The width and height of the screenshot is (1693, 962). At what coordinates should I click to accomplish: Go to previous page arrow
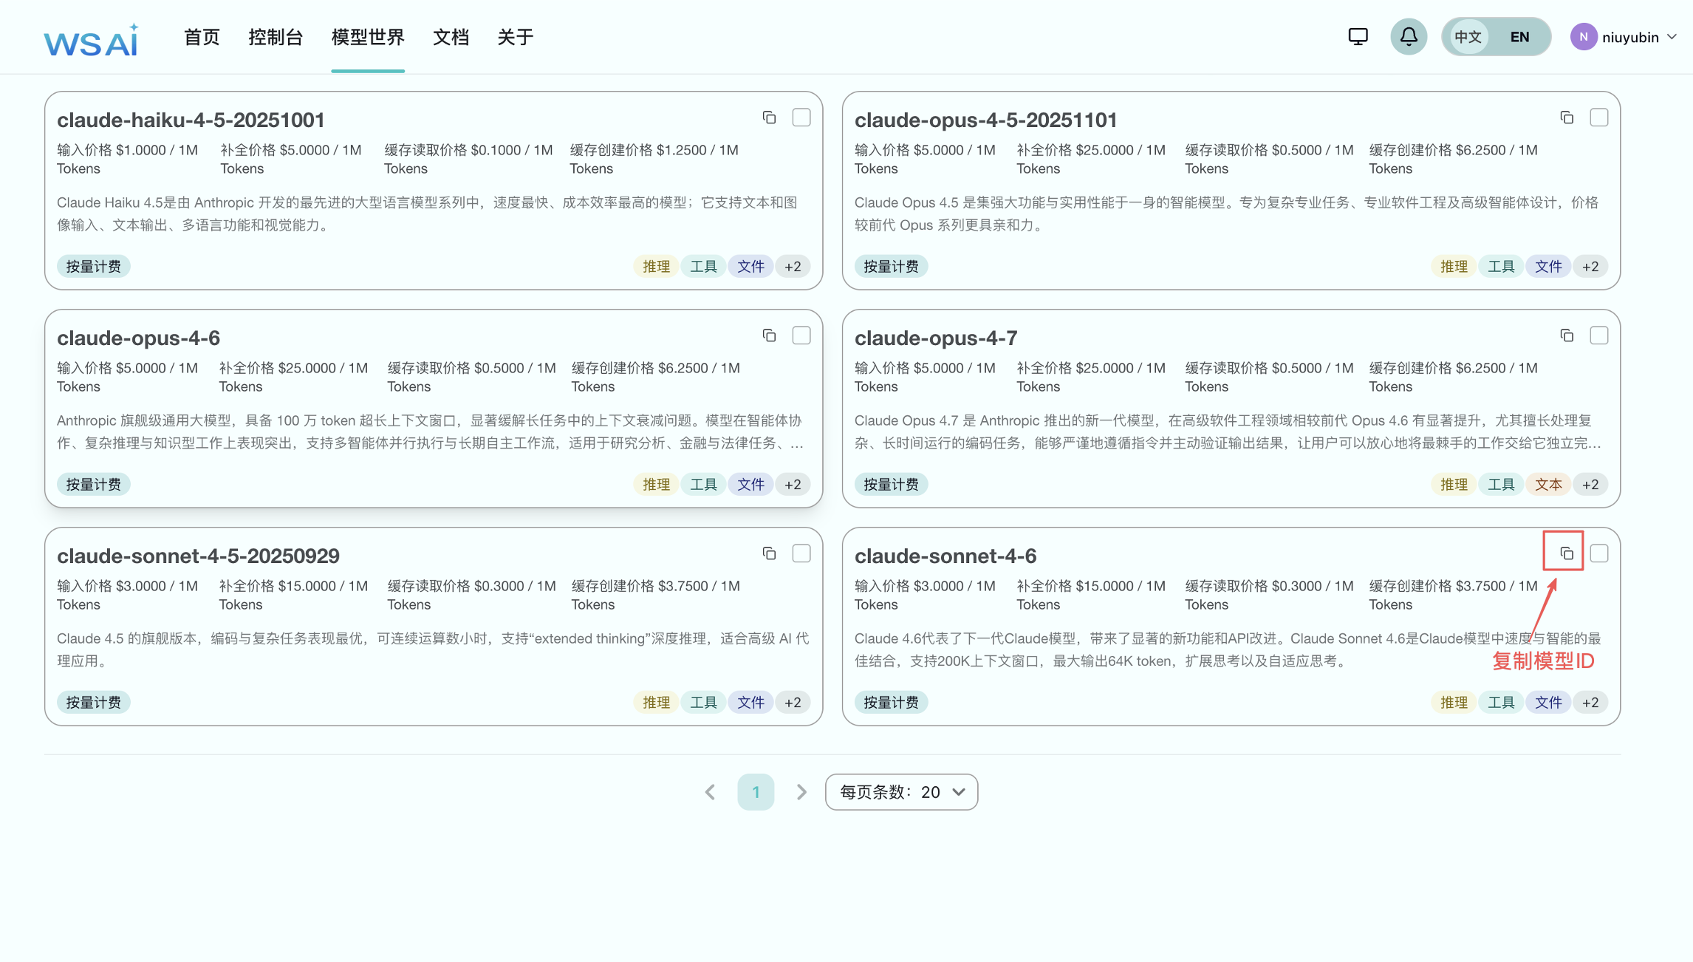[710, 792]
